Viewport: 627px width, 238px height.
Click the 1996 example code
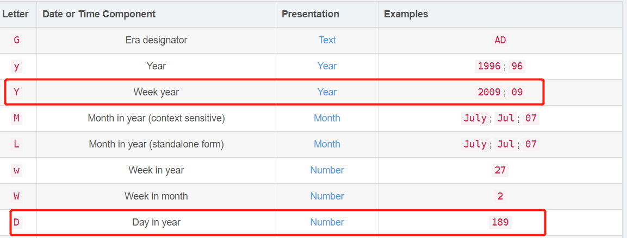[x=489, y=66]
